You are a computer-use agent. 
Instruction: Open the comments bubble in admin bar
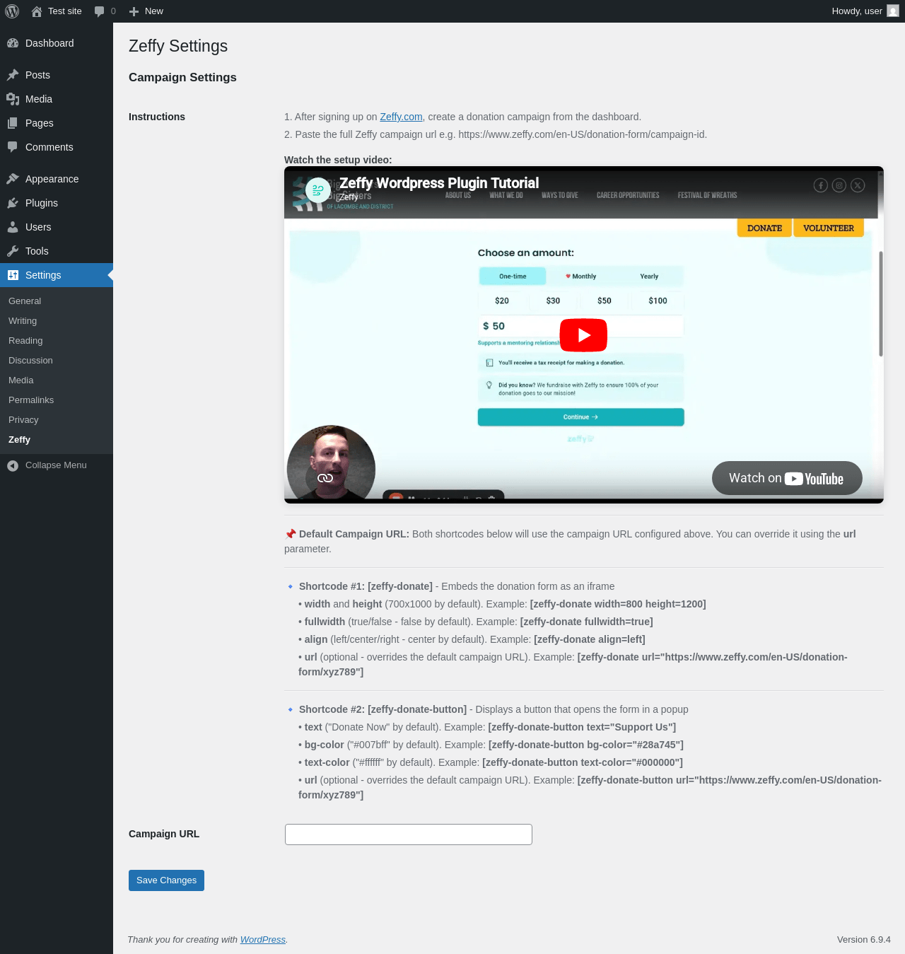tap(99, 11)
